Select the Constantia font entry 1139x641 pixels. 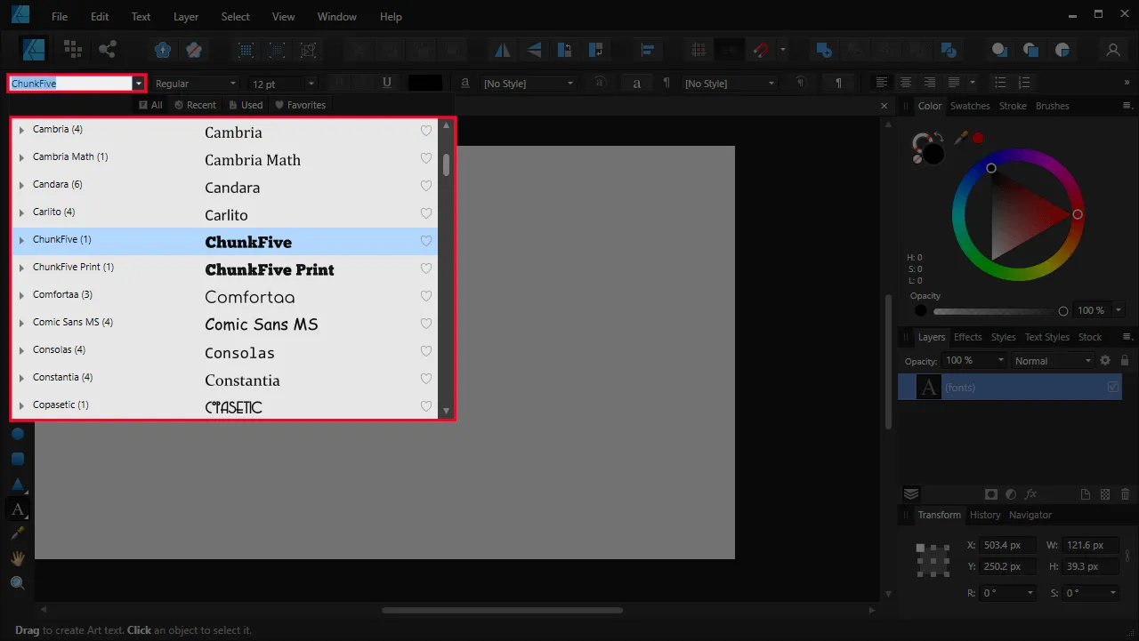click(224, 379)
